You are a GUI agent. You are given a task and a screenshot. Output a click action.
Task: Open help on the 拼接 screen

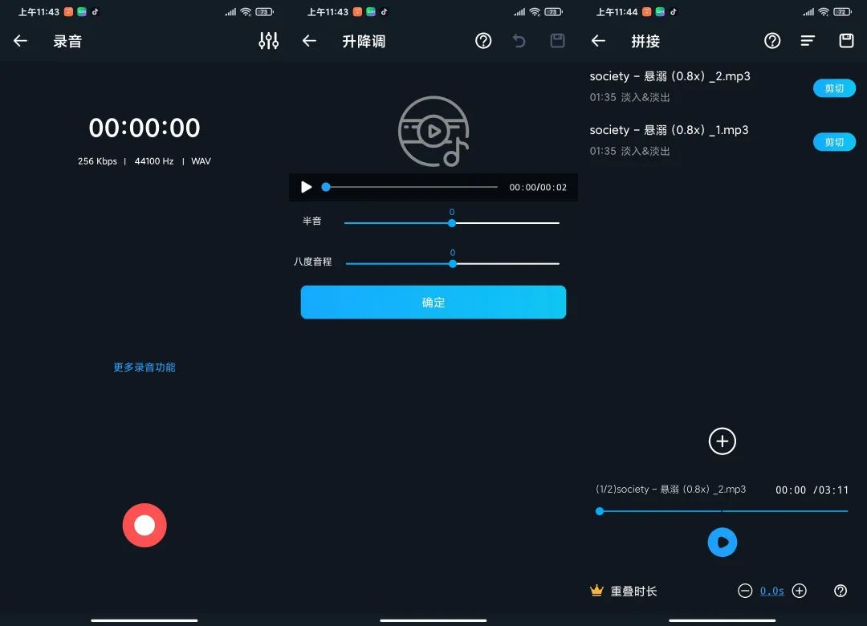pos(772,41)
